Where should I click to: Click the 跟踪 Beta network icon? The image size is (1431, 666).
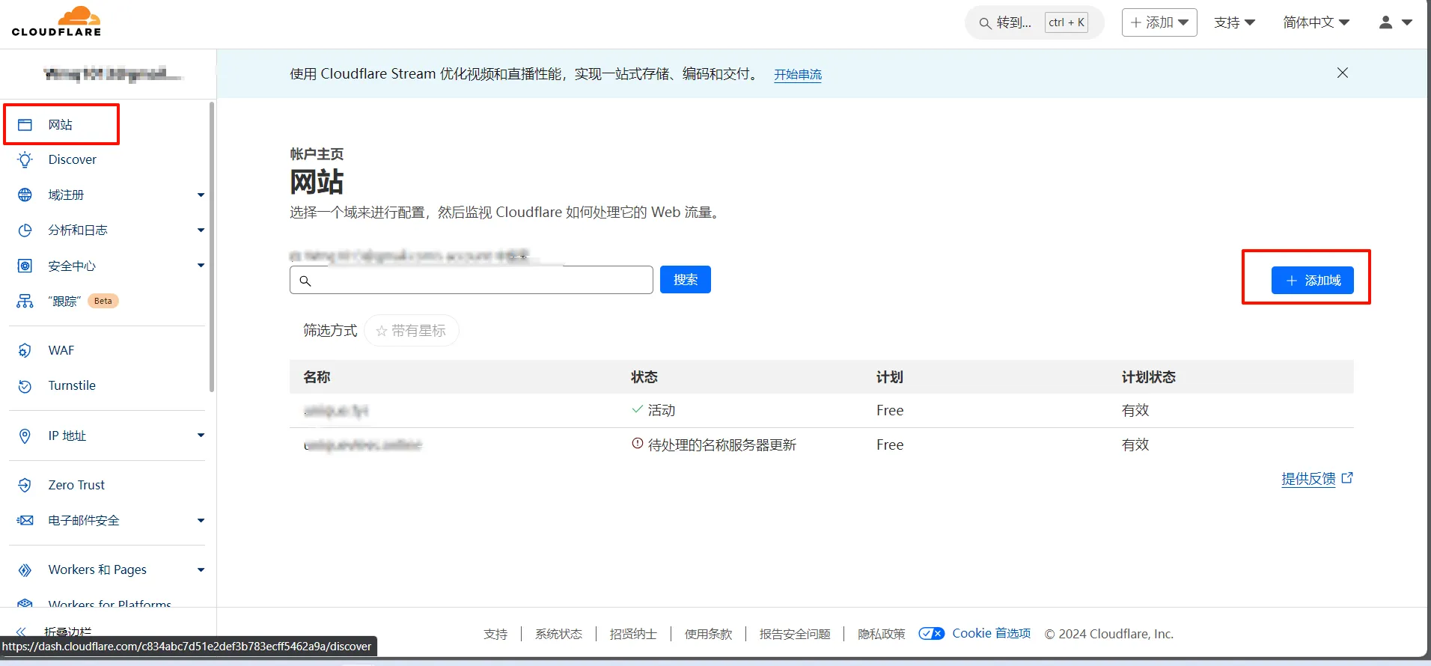pyautogui.click(x=25, y=301)
